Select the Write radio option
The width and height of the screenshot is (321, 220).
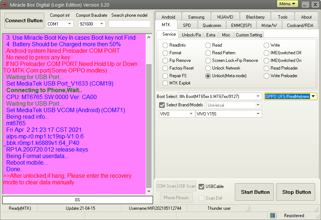click(266, 45)
